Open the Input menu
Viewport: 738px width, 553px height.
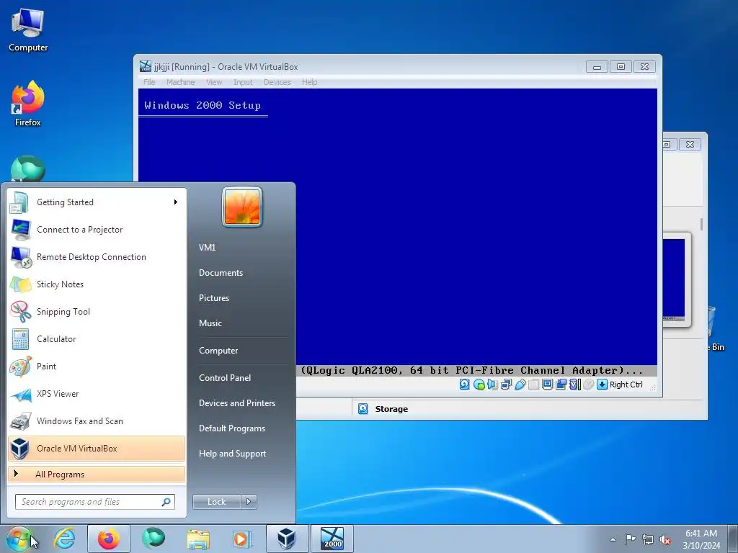[243, 82]
